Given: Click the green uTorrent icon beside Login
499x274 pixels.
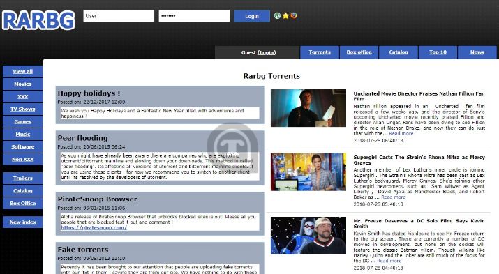Looking at the screenshot, I should (x=277, y=15).
